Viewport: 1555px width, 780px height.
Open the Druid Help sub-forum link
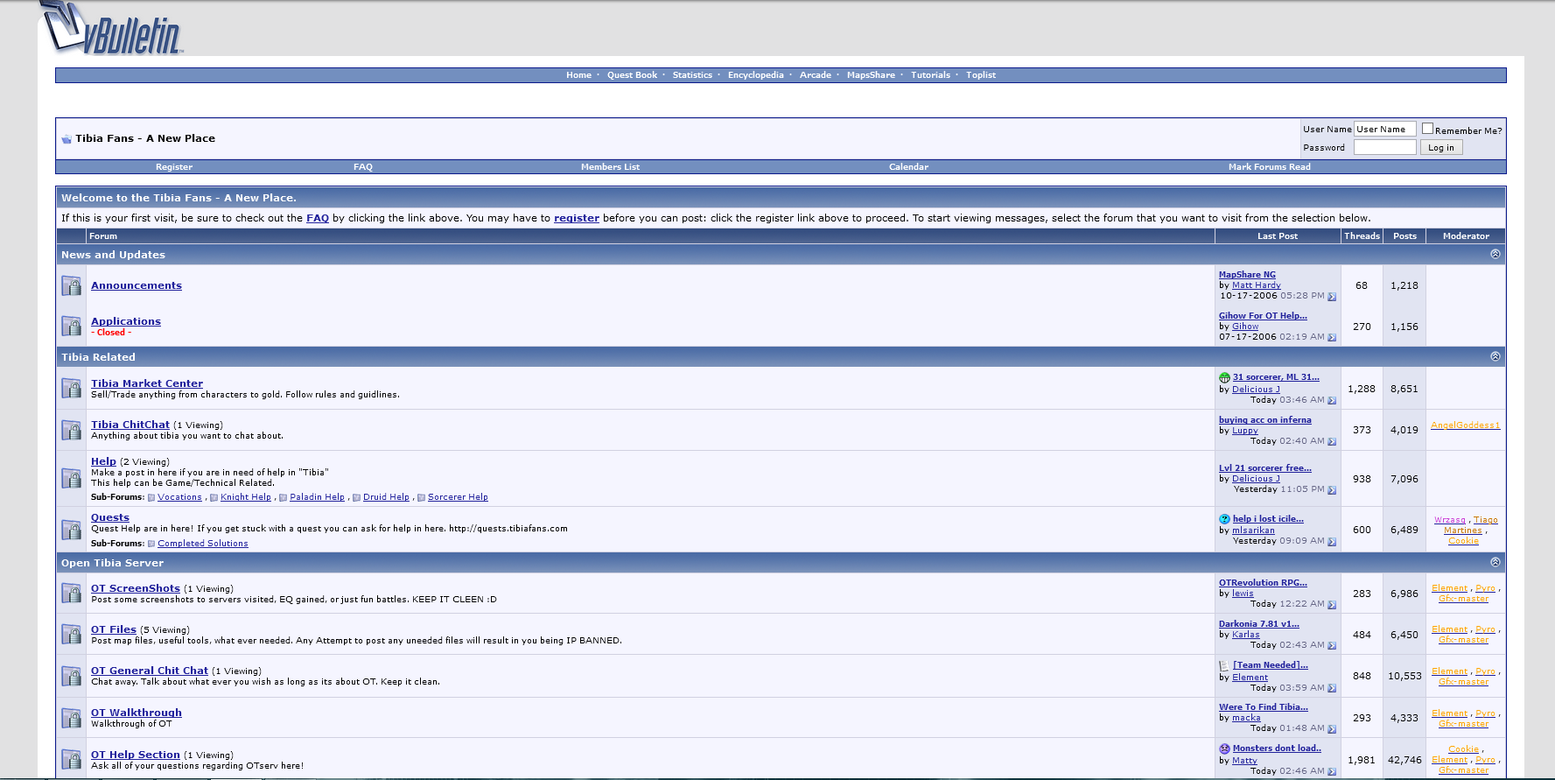tap(386, 497)
